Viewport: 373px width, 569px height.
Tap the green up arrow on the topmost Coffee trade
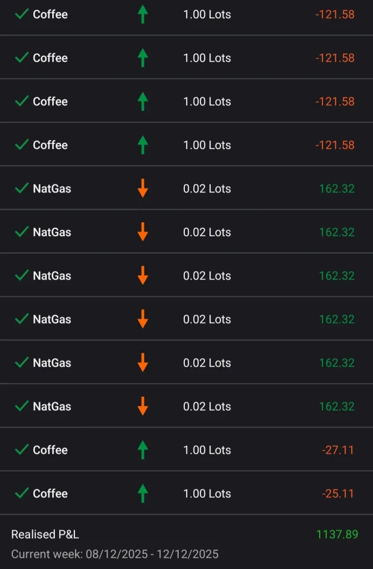(143, 14)
